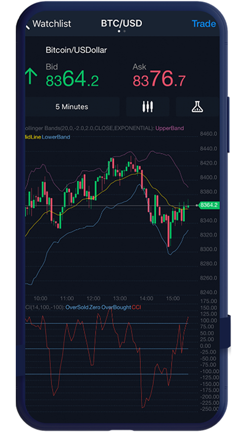Tap the 10:00 time axis label
This screenshot has width=247, height=434.
click(x=41, y=299)
